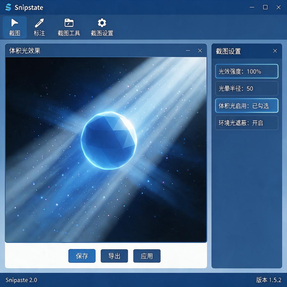Click 版本 1.5.2 in status bar
Image resolution: width=287 pixels, height=287 pixels.
tap(269, 280)
